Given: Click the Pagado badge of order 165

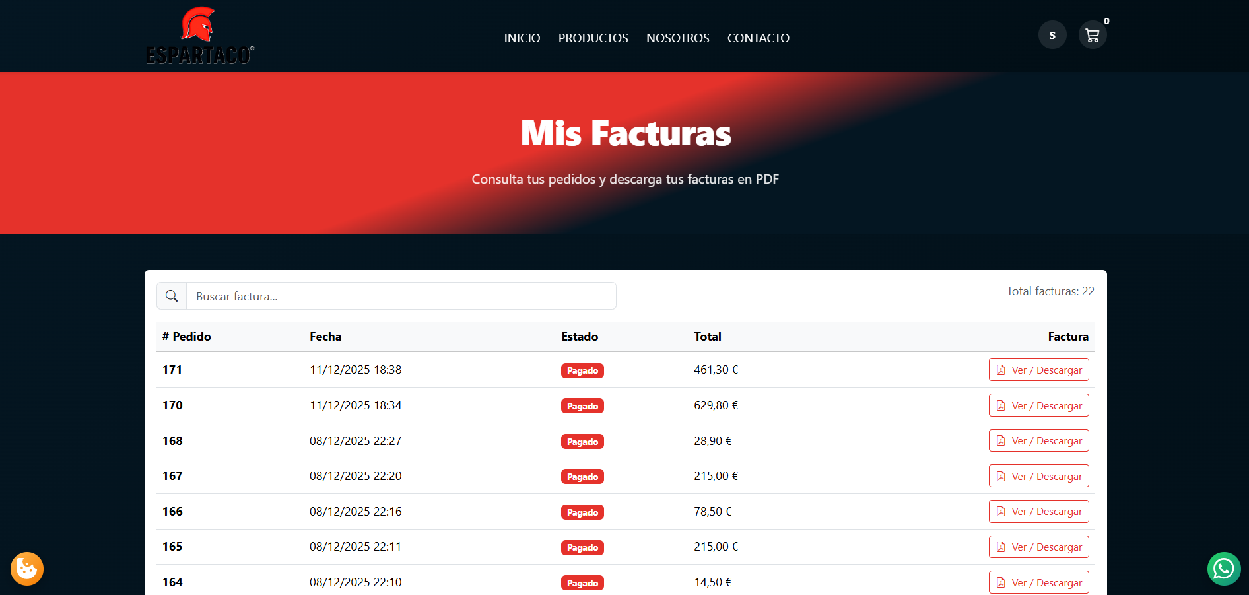Looking at the screenshot, I should pyautogui.click(x=582, y=547).
